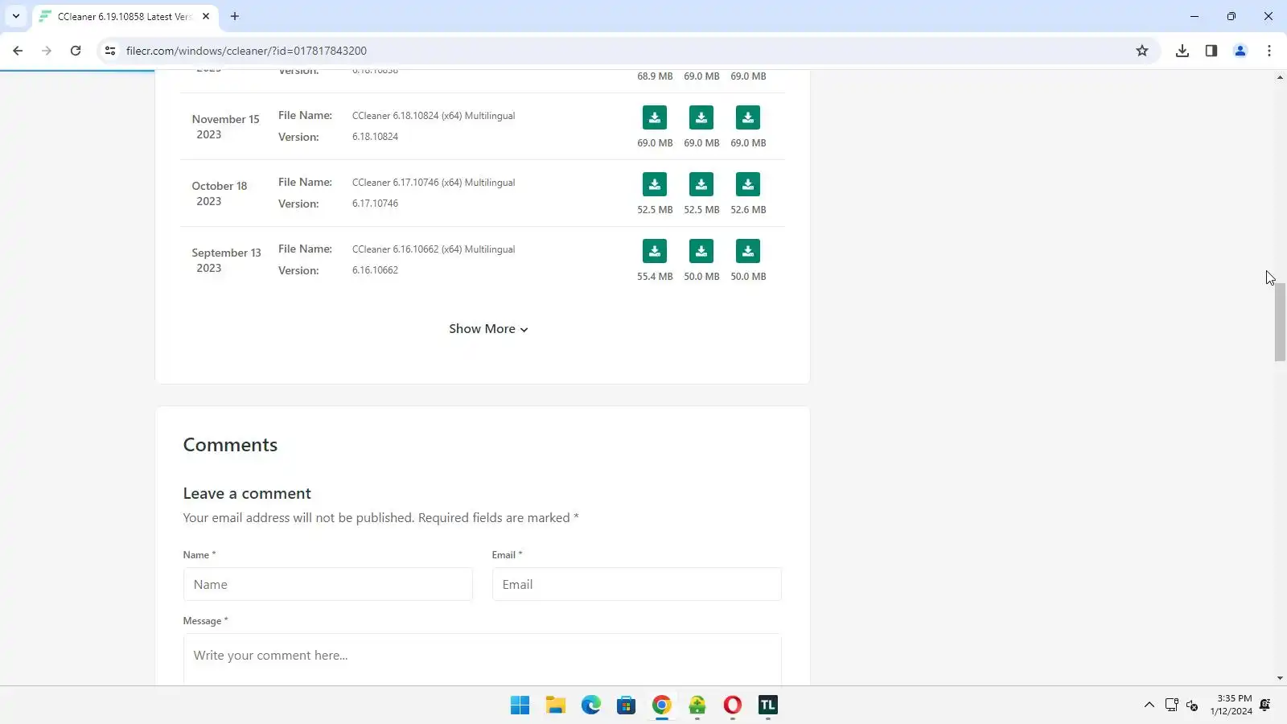
Task: Click the November 15 2023 date
Action: pos(225,127)
